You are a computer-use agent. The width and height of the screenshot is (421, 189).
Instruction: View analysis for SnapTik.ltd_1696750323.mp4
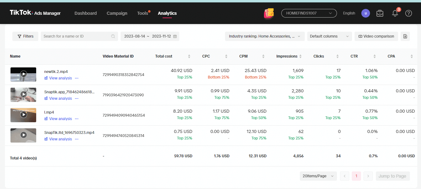pos(58,139)
